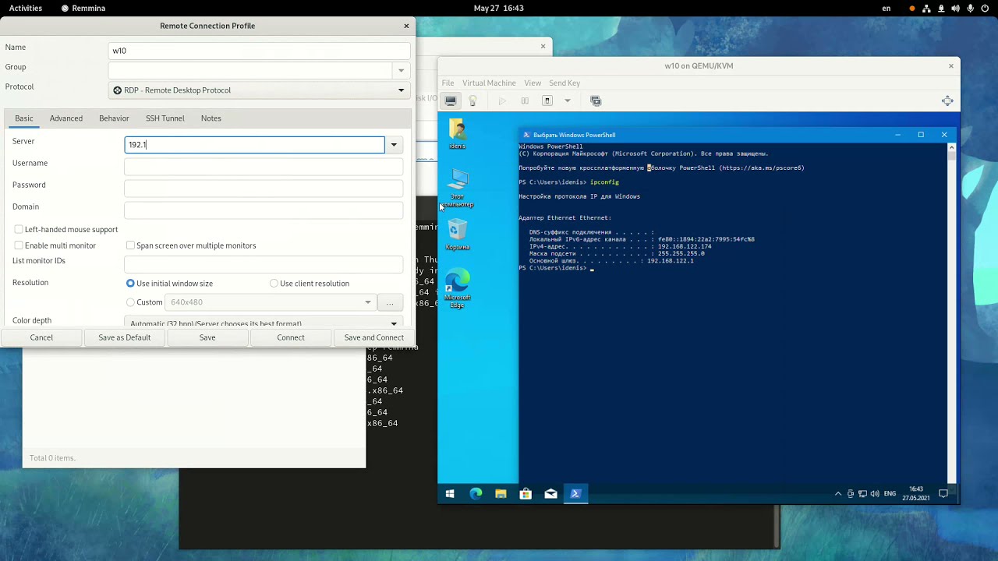Screen dimensions: 998x561
Task: Switch the VM console to fullscreen
Action: tap(947, 101)
